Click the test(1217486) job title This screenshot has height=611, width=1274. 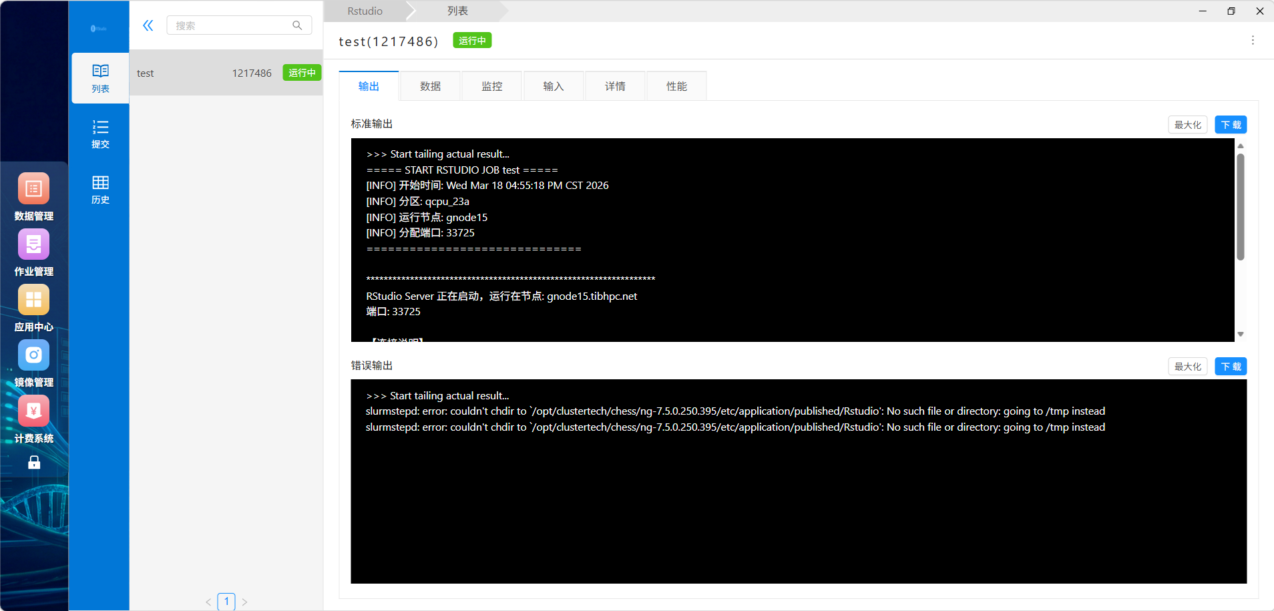tap(388, 41)
